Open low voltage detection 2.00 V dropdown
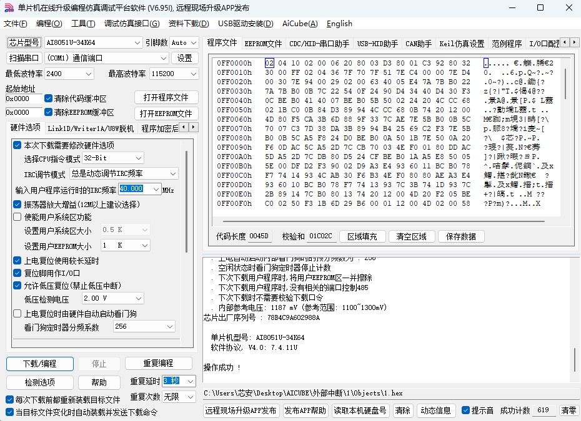This screenshot has width=581, height=421. coord(113,298)
